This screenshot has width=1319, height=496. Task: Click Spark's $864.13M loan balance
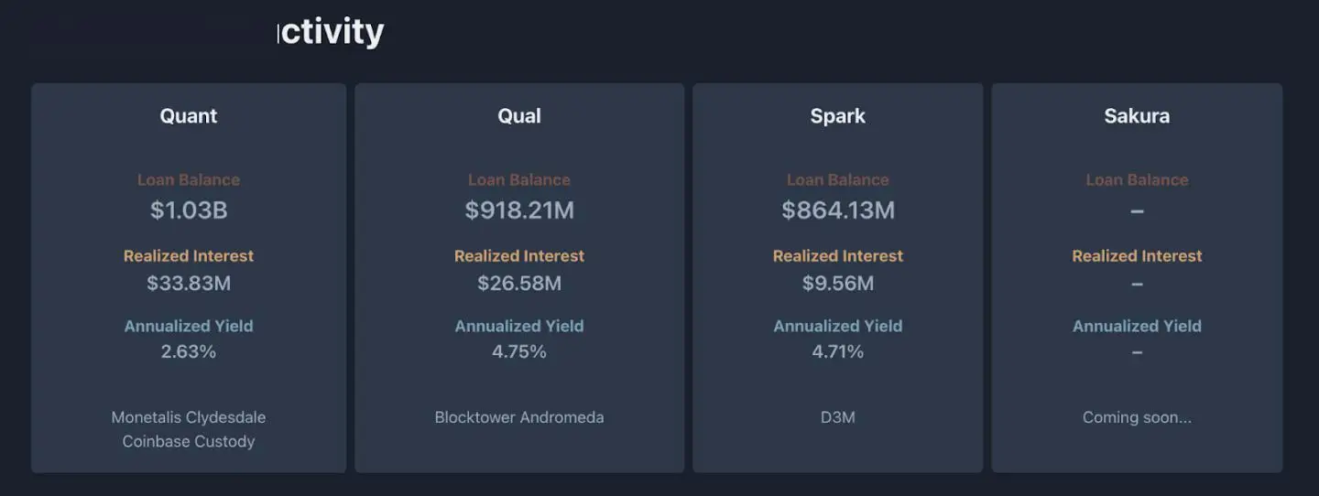pyautogui.click(x=837, y=210)
